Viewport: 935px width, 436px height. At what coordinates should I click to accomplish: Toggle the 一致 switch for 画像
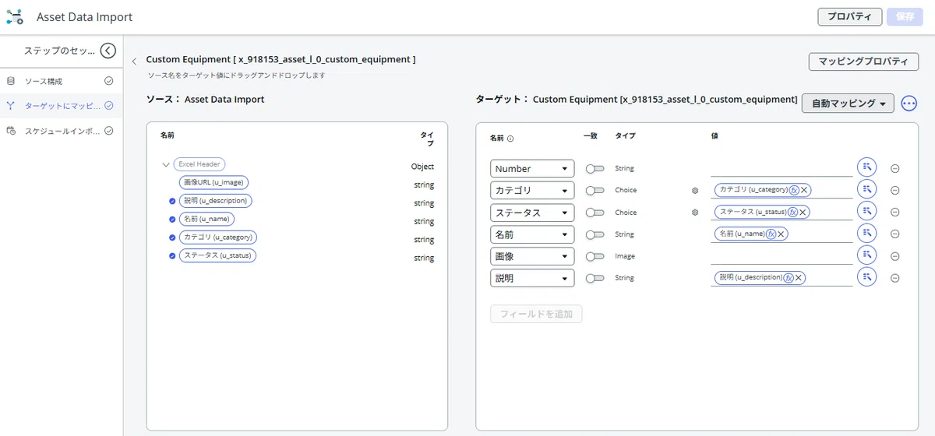595,256
